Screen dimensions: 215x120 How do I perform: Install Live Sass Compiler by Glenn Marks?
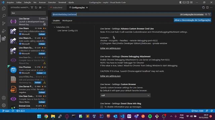(x=42, y=102)
